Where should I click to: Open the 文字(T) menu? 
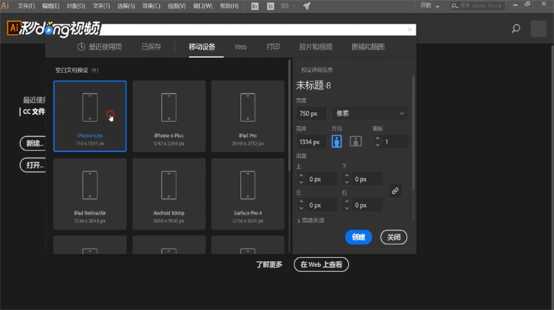[102, 6]
